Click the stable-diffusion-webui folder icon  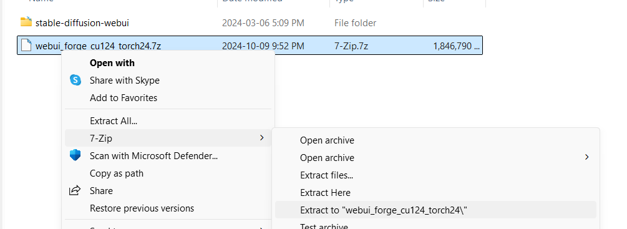click(26, 22)
